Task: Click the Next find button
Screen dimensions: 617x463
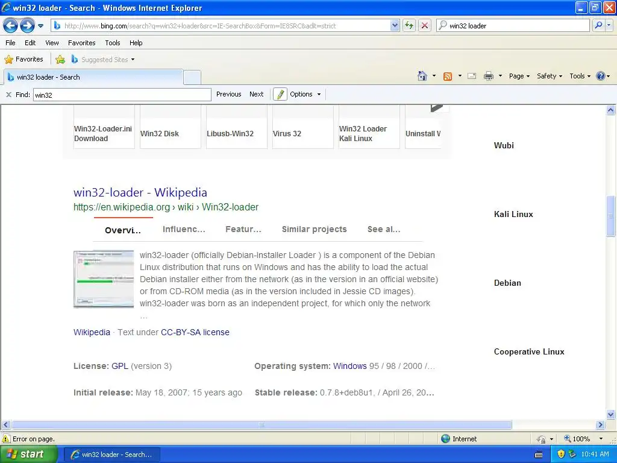Action: pyautogui.click(x=256, y=94)
